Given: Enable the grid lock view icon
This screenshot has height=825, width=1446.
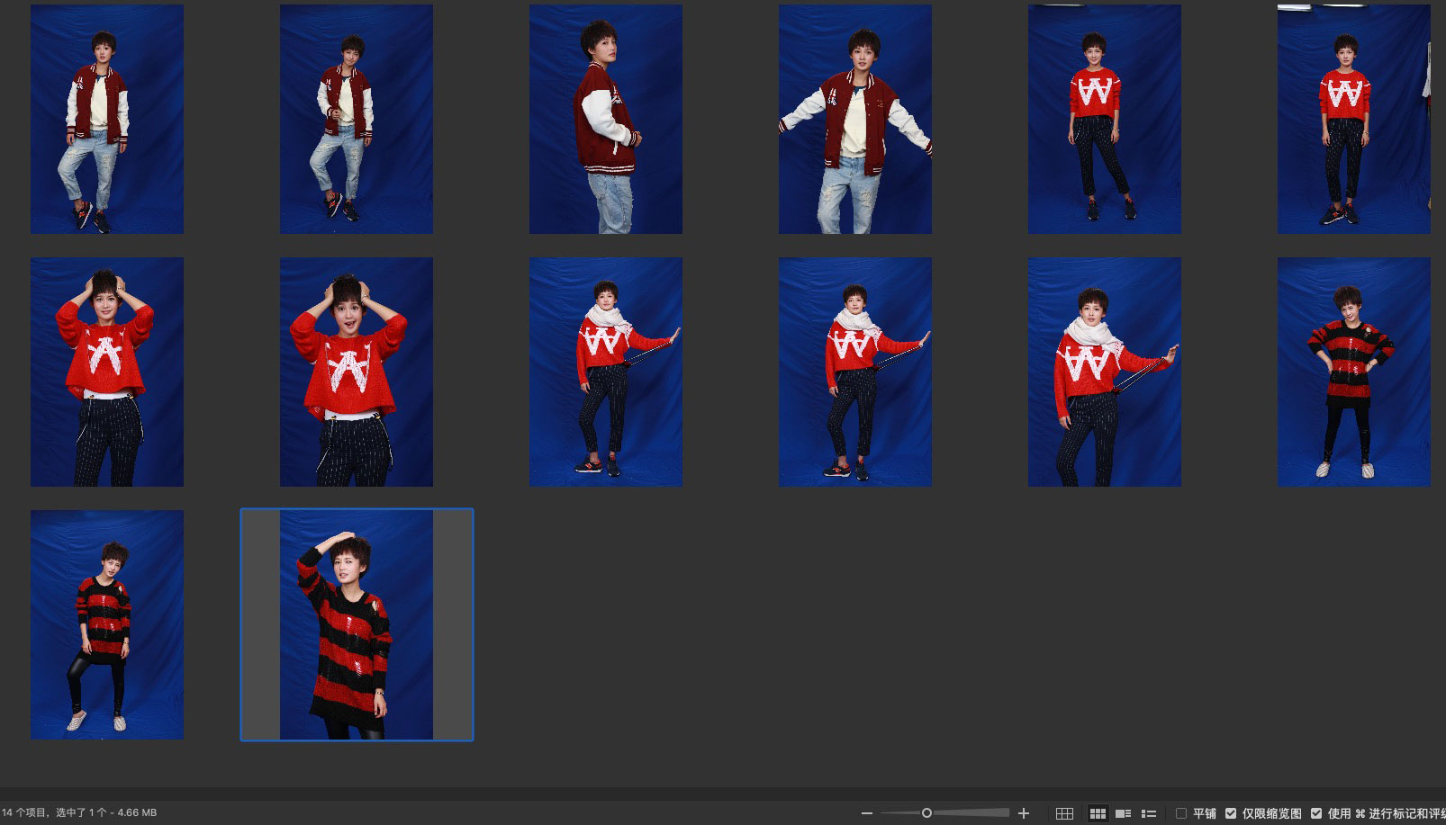Looking at the screenshot, I should click(x=1064, y=813).
